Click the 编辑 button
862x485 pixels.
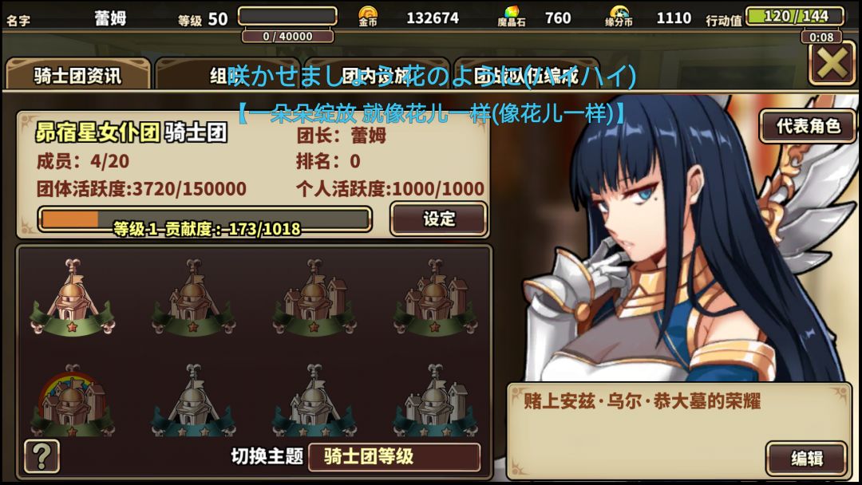806,458
